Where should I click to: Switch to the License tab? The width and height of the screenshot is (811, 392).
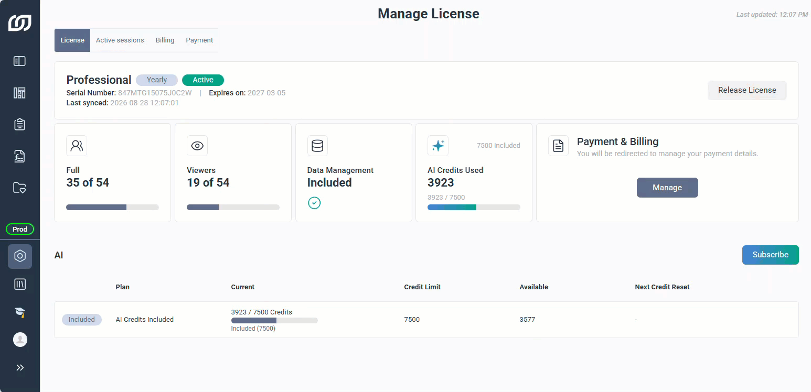pyautogui.click(x=72, y=40)
